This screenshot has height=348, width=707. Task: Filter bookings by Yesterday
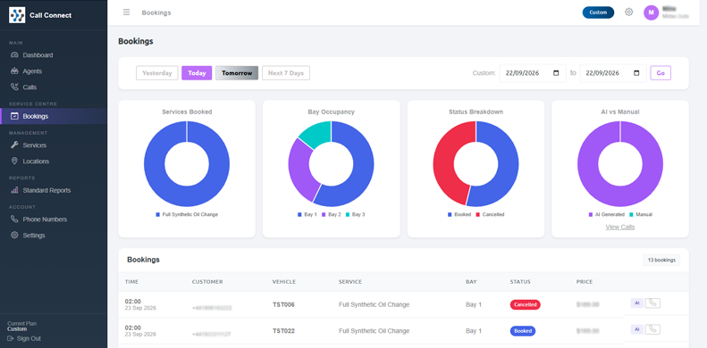pyautogui.click(x=157, y=73)
